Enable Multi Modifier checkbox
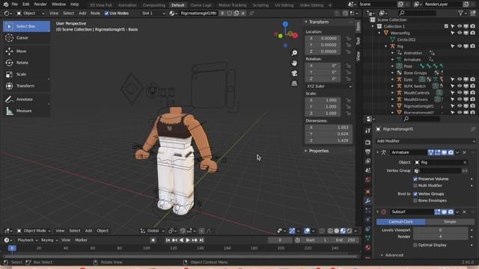The image size is (479, 269). tap(415, 185)
